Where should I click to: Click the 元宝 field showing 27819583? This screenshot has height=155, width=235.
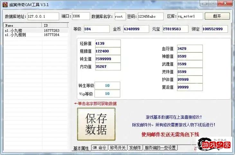[175, 29]
